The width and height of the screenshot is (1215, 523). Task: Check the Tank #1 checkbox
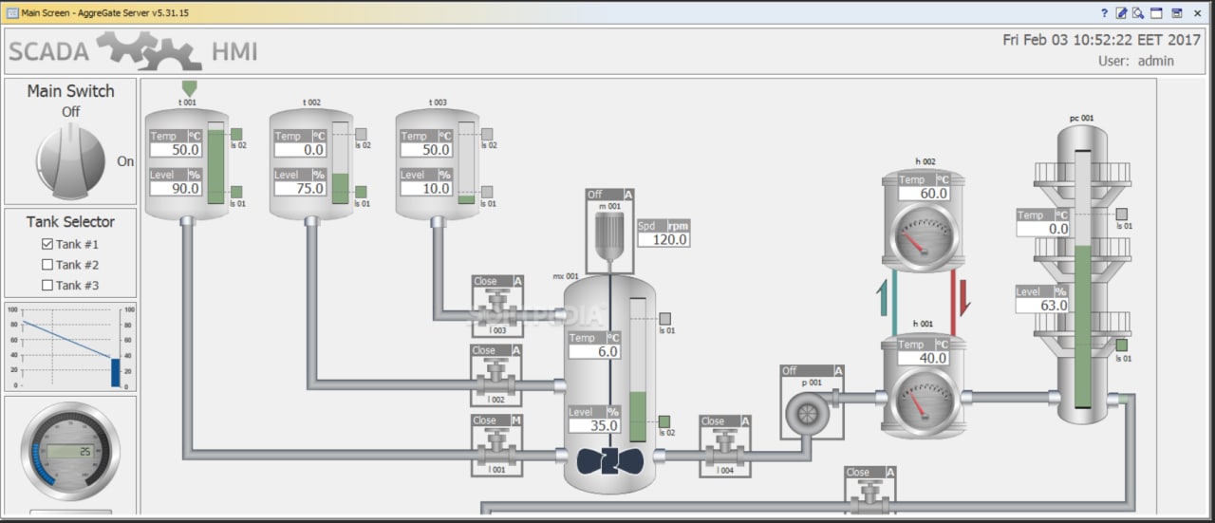47,244
